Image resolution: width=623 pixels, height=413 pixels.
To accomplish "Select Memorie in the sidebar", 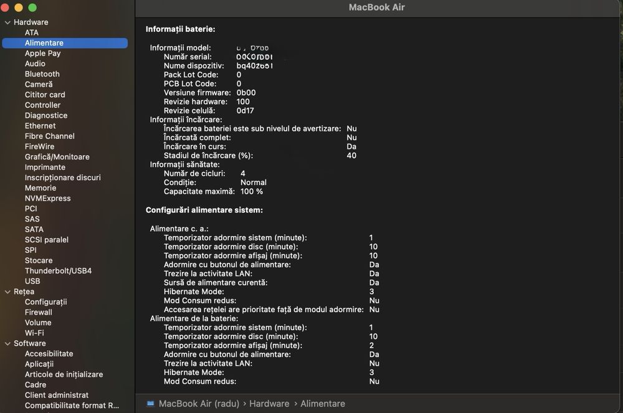I will [40, 188].
